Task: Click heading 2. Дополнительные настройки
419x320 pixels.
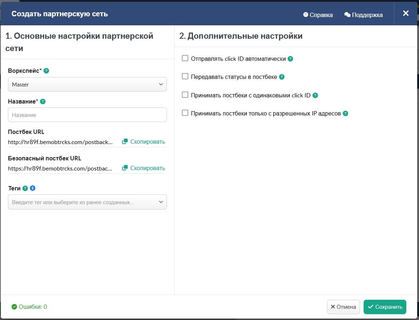Action: coord(241,36)
